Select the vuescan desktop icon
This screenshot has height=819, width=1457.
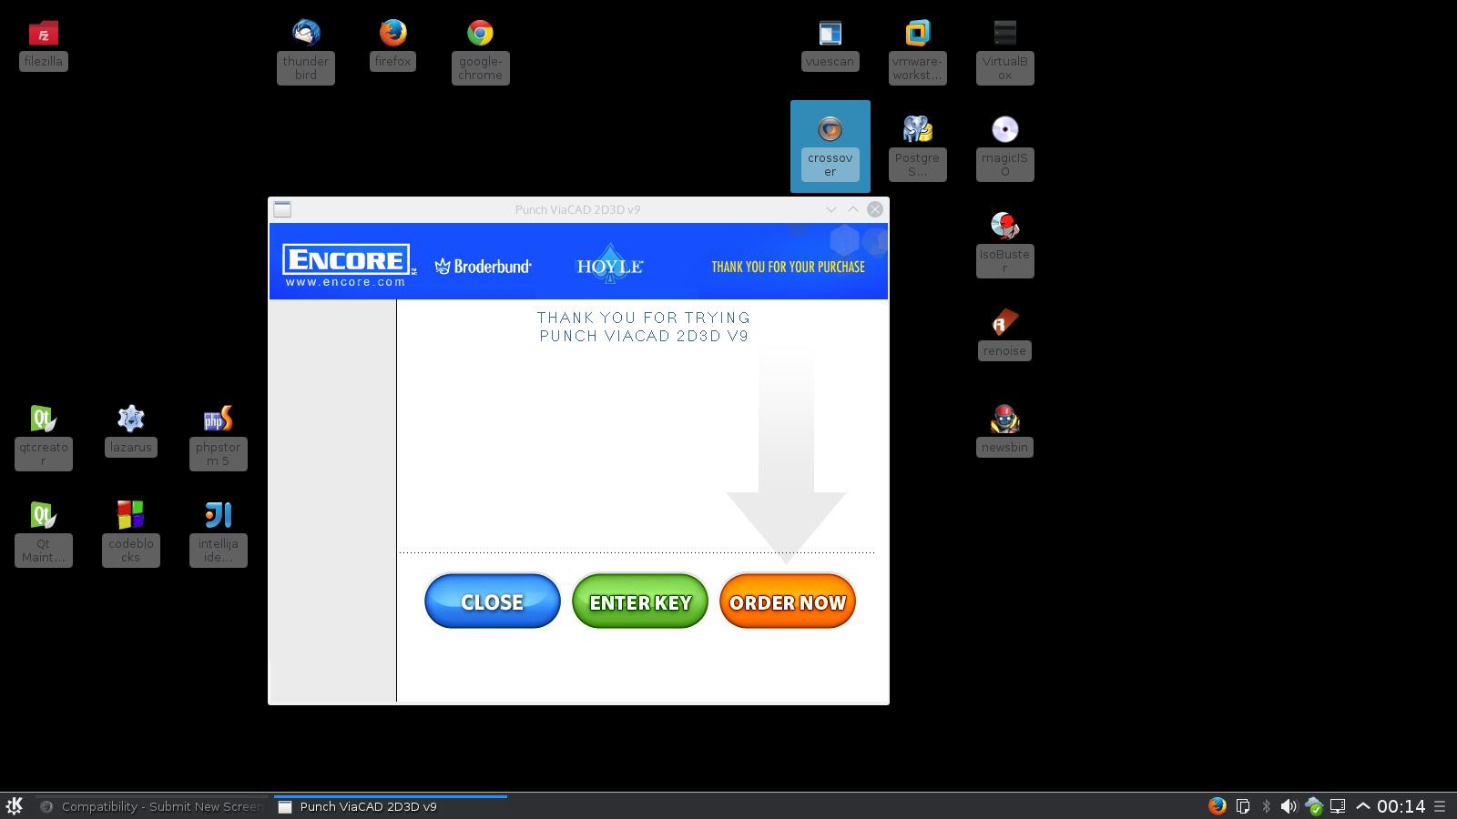click(x=830, y=45)
